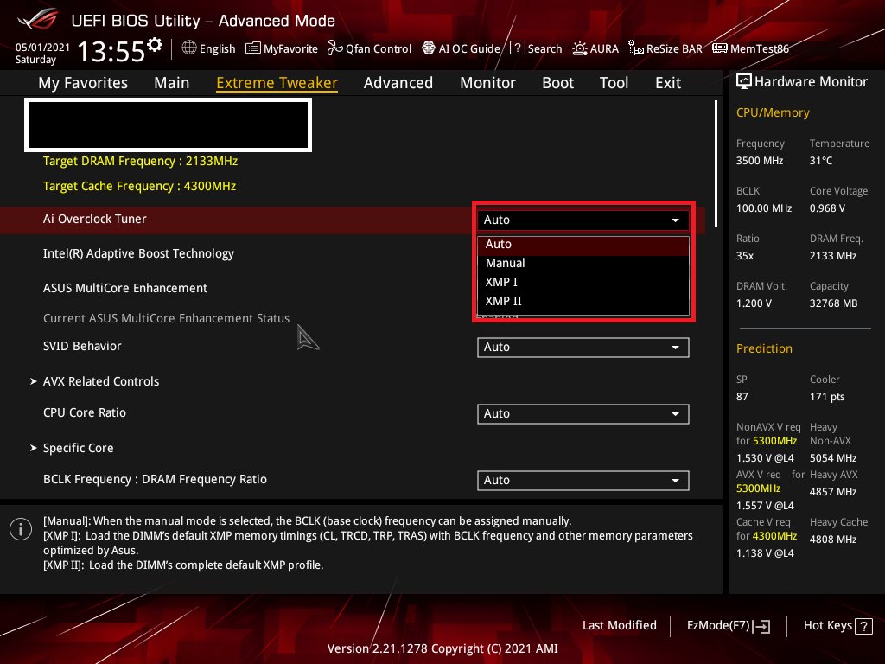
Task: Click the EzMode(F7) button
Action: 728,625
